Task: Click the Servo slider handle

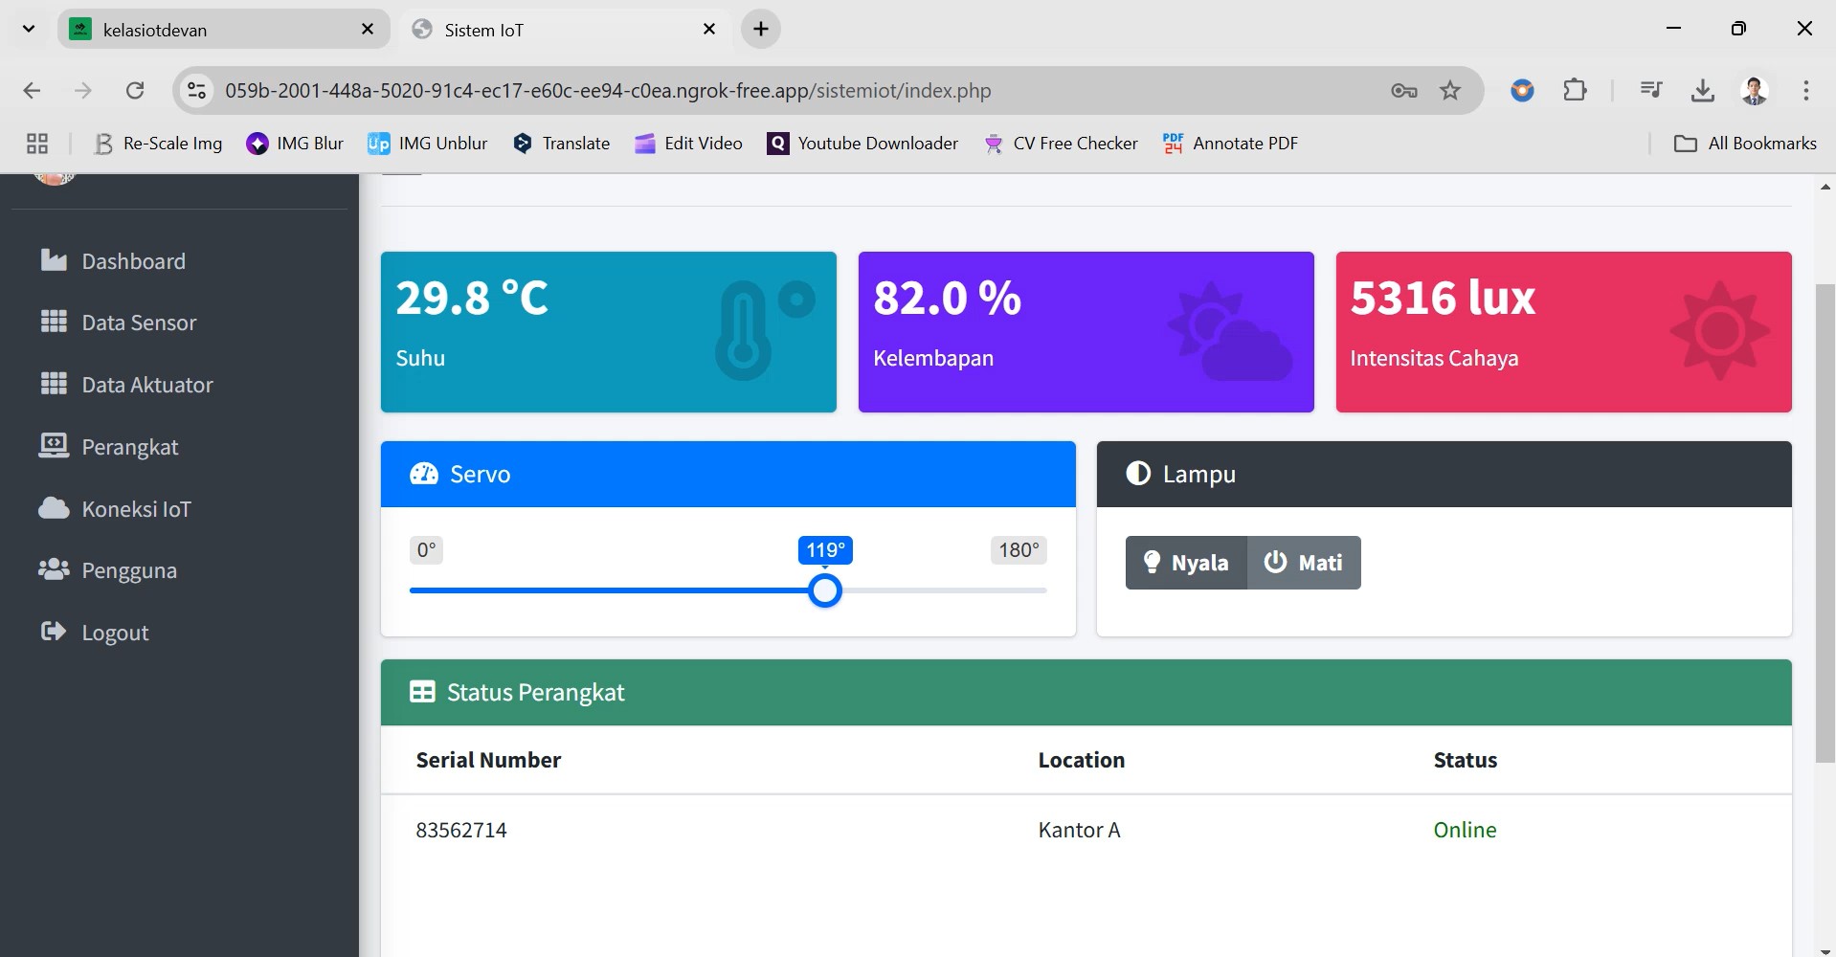Action: click(x=824, y=590)
